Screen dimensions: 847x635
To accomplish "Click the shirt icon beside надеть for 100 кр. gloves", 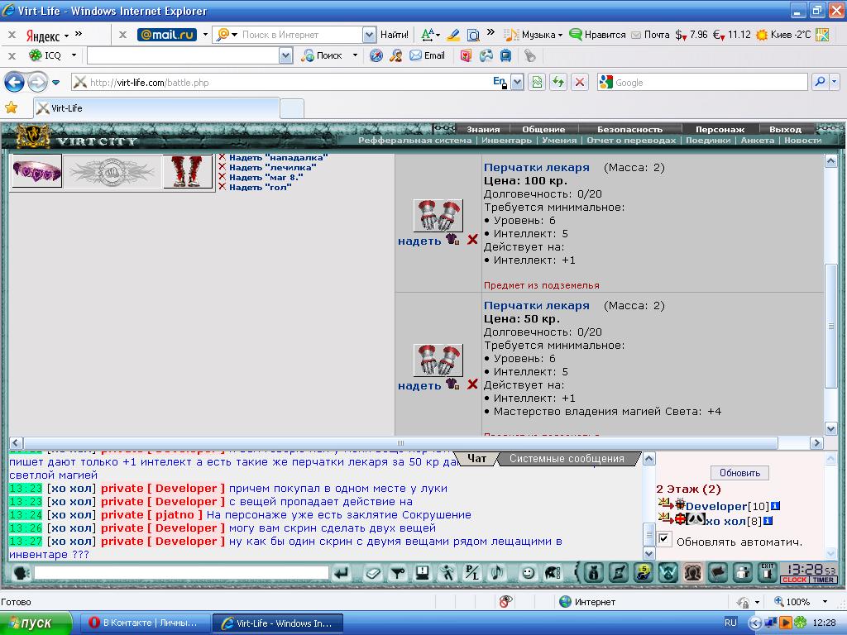I will click(452, 239).
